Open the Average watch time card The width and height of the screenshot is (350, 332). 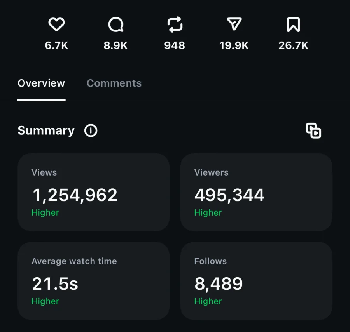pyautogui.click(x=93, y=281)
